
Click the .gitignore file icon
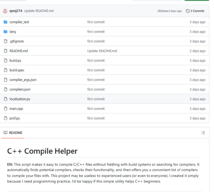coord(5,41)
